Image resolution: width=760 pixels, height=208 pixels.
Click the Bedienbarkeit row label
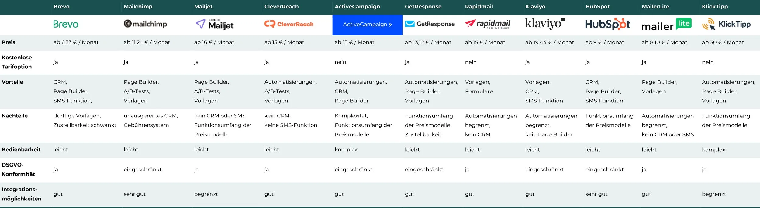[x=21, y=150]
